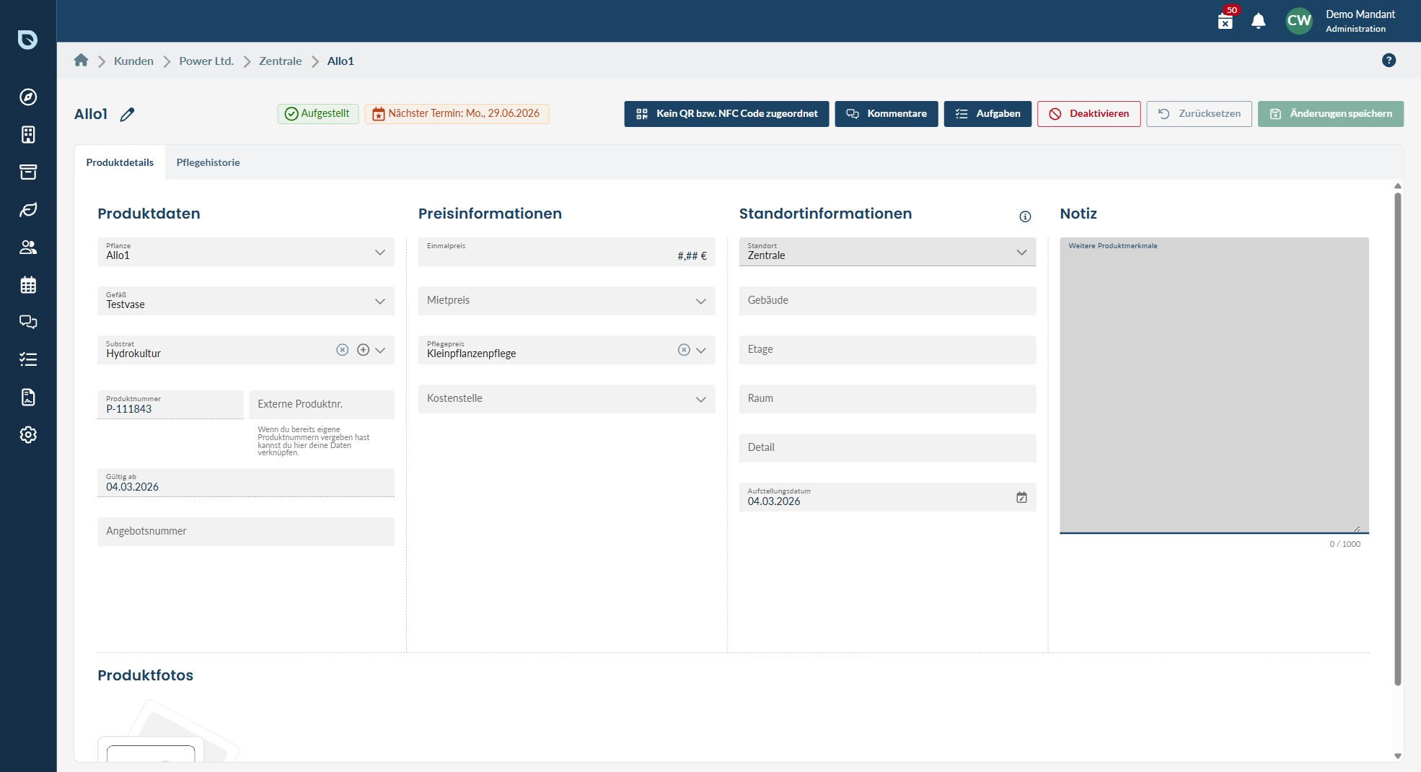Open the plant leaf icon in sidebar
This screenshot has height=772, width=1421.
point(28,210)
